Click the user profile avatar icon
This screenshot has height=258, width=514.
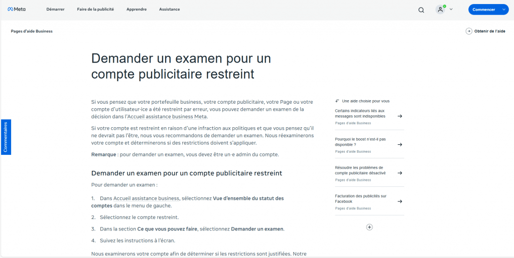click(x=441, y=10)
